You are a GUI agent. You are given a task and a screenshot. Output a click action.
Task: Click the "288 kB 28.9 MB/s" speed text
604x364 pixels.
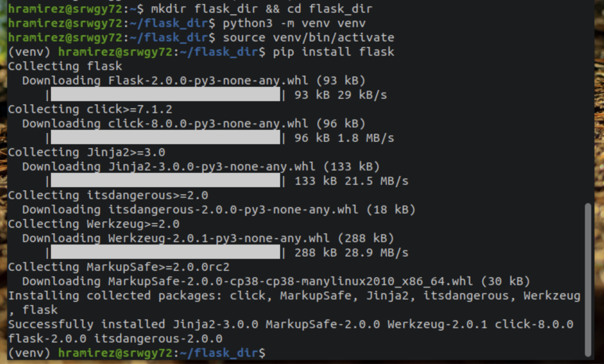[351, 252]
